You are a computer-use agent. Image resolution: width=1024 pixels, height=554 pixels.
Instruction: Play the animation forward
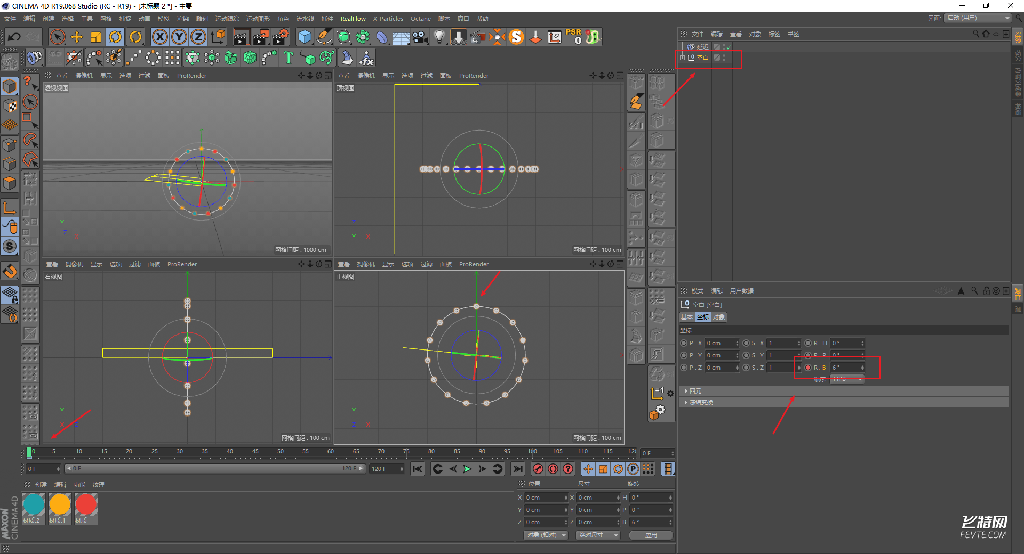pos(468,469)
